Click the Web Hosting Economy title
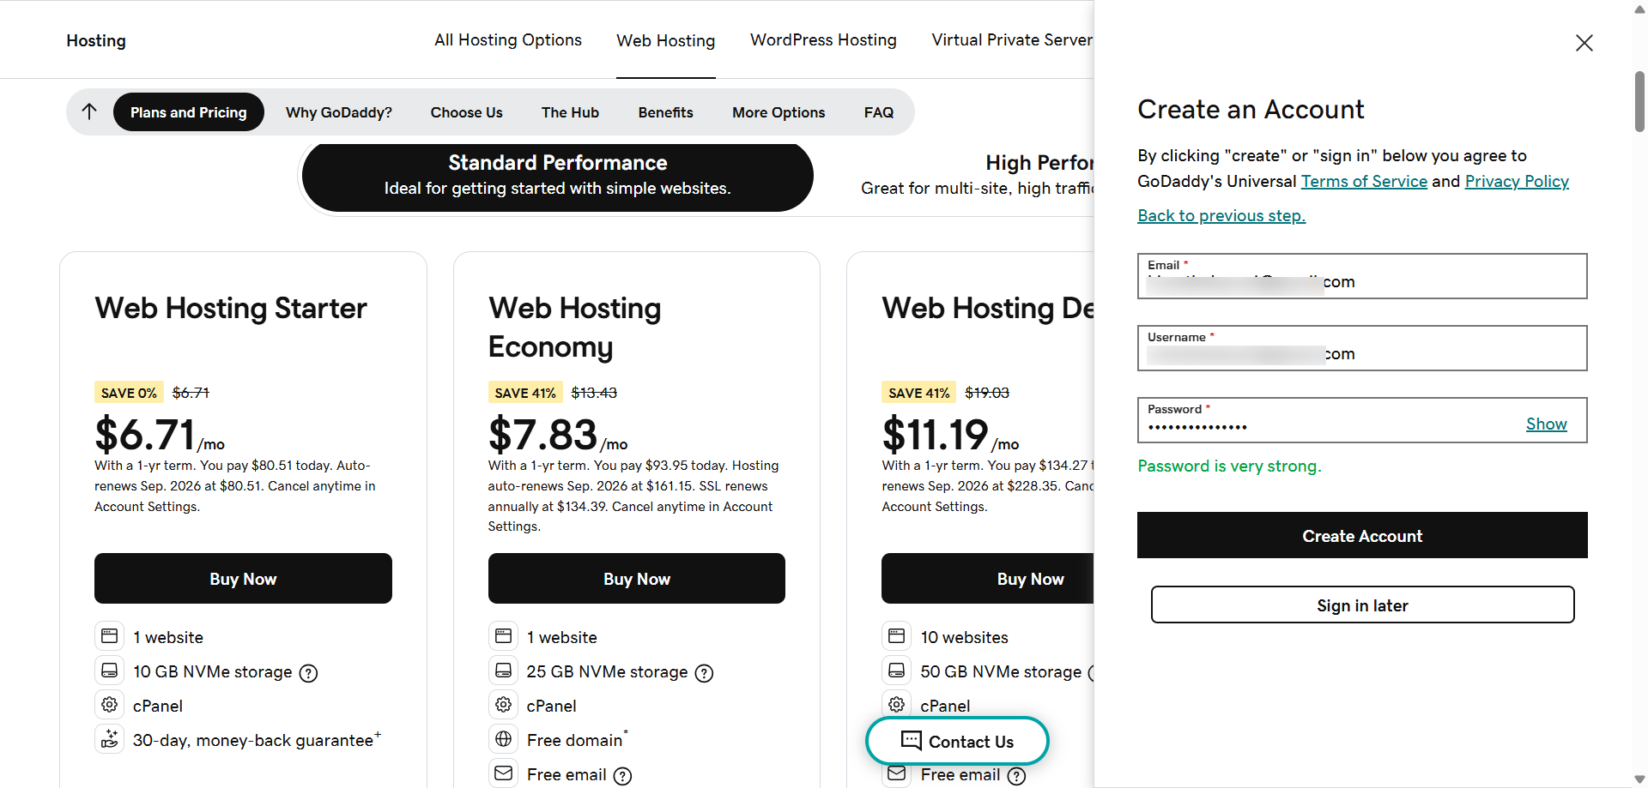This screenshot has width=1648, height=788. point(575,327)
